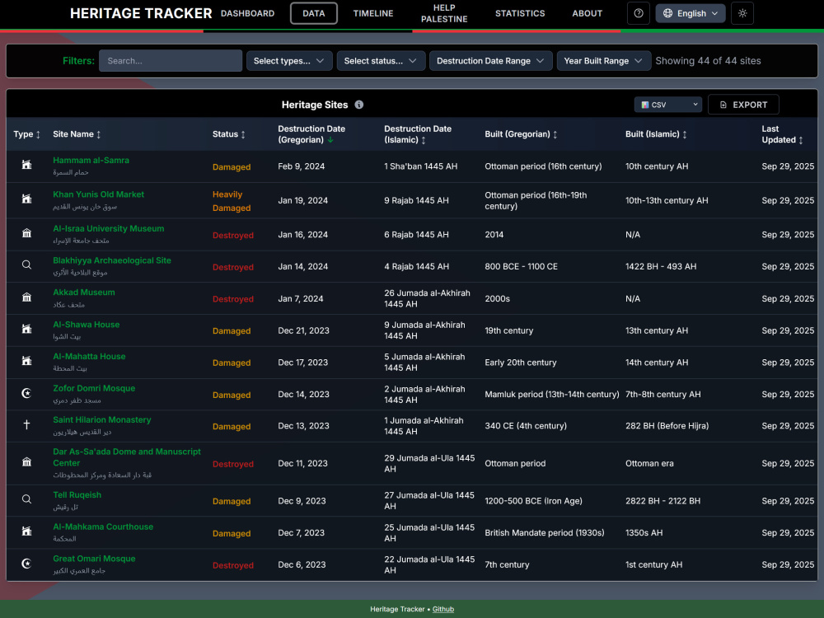Click magnifier icon for Tell Ruqeish row
The width and height of the screenshot is (824, 618).
(x=26, y=499)
